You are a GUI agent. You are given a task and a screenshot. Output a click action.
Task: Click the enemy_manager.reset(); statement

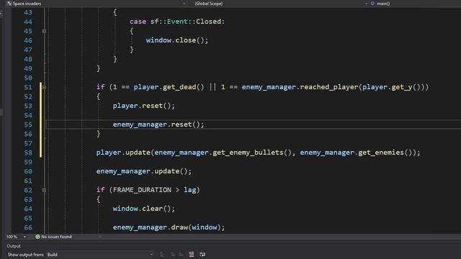point(158,124)
